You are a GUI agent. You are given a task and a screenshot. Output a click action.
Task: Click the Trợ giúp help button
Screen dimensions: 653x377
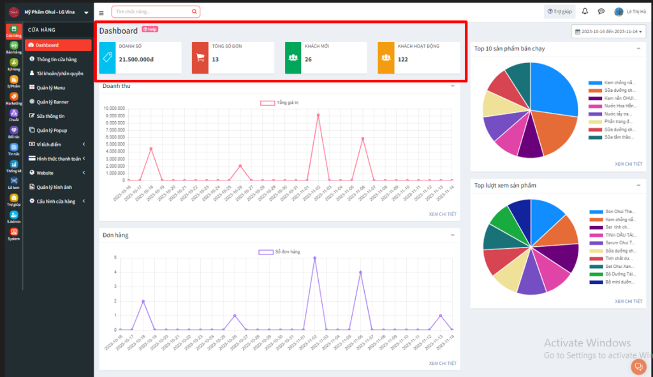559,11
